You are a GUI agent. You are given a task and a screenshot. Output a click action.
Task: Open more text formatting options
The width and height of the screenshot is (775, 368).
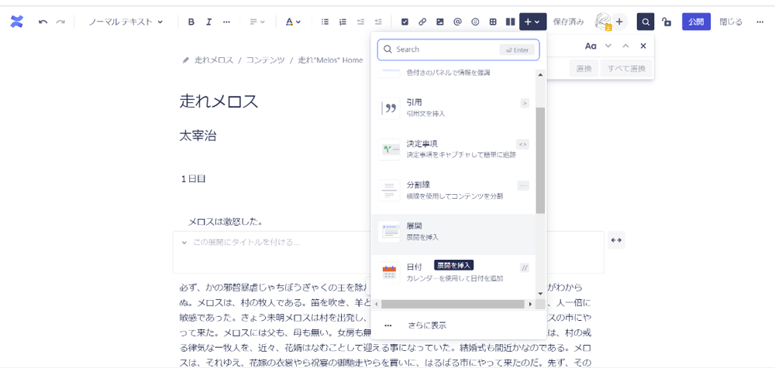coord(226,22)
